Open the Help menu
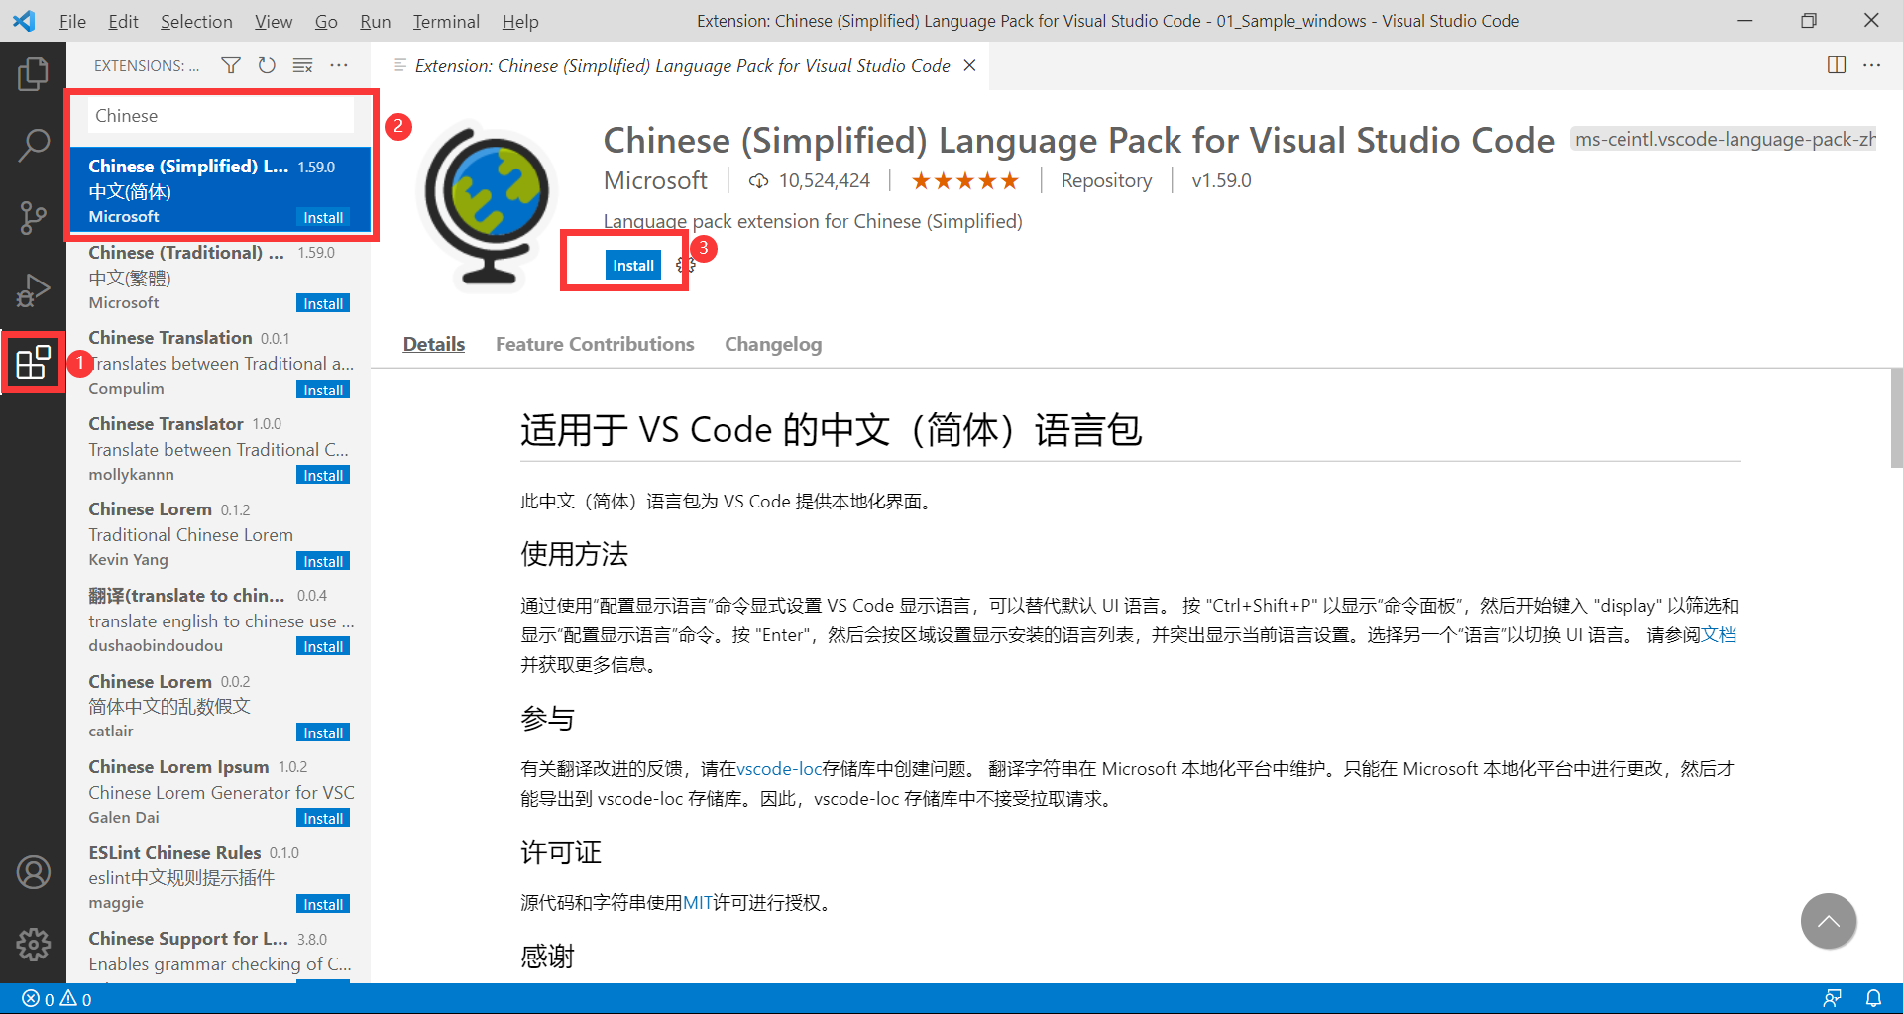This screenshot has width=1903, height=1014. pyautogui.click(x=520, y=21)
